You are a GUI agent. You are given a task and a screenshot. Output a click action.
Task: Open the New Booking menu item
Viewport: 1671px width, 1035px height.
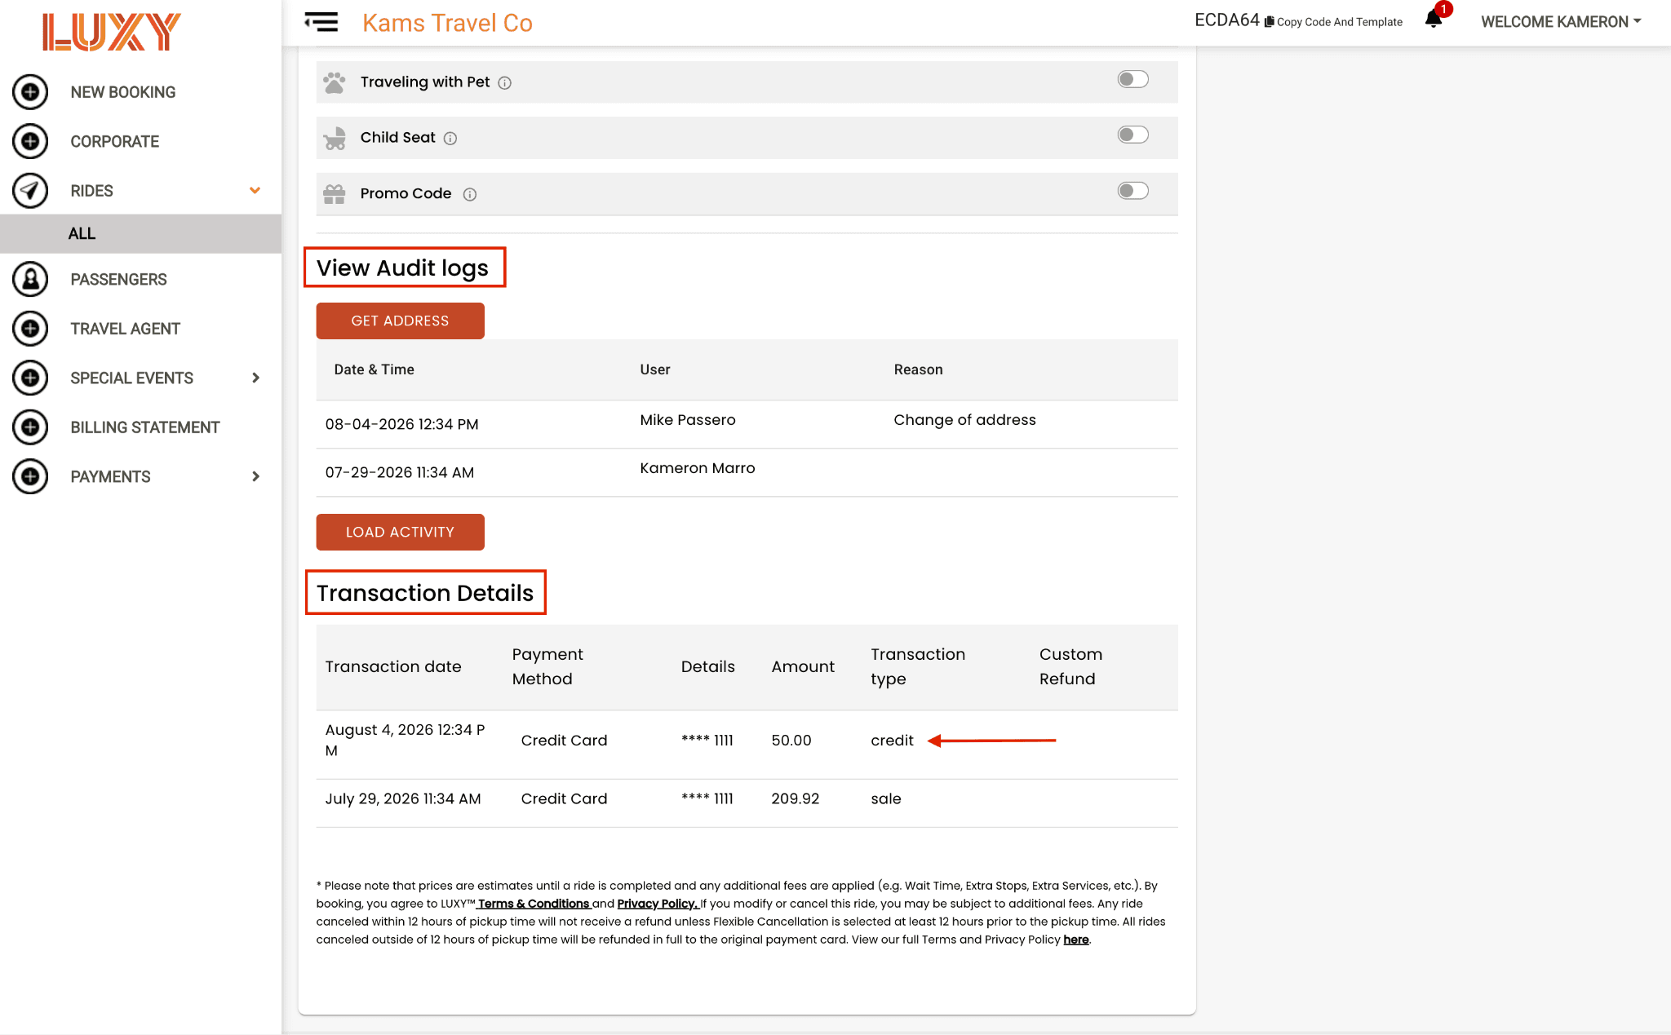[122, 92]
